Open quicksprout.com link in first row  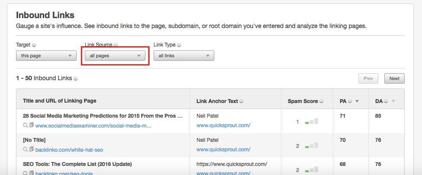(223, 125)
